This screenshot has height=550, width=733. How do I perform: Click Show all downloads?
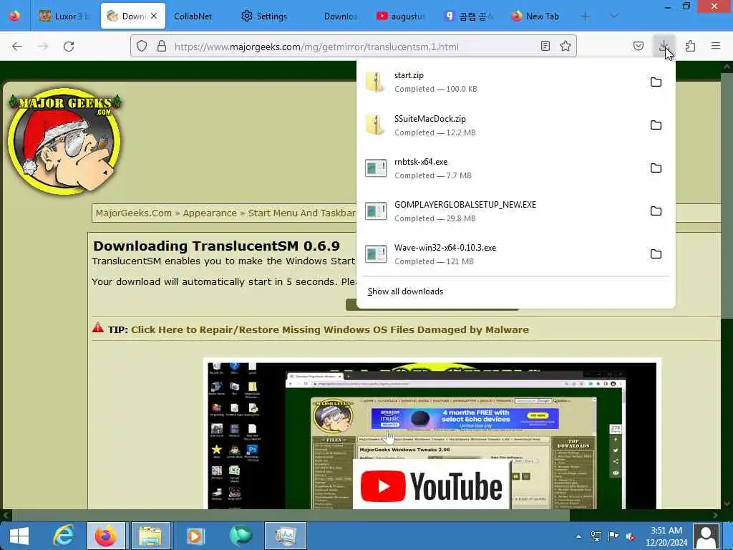click(x=405, y=291)
